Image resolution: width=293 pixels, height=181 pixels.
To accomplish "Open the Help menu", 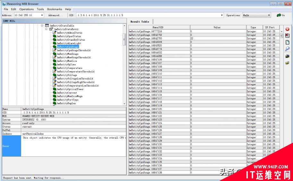I will (68, 9).
